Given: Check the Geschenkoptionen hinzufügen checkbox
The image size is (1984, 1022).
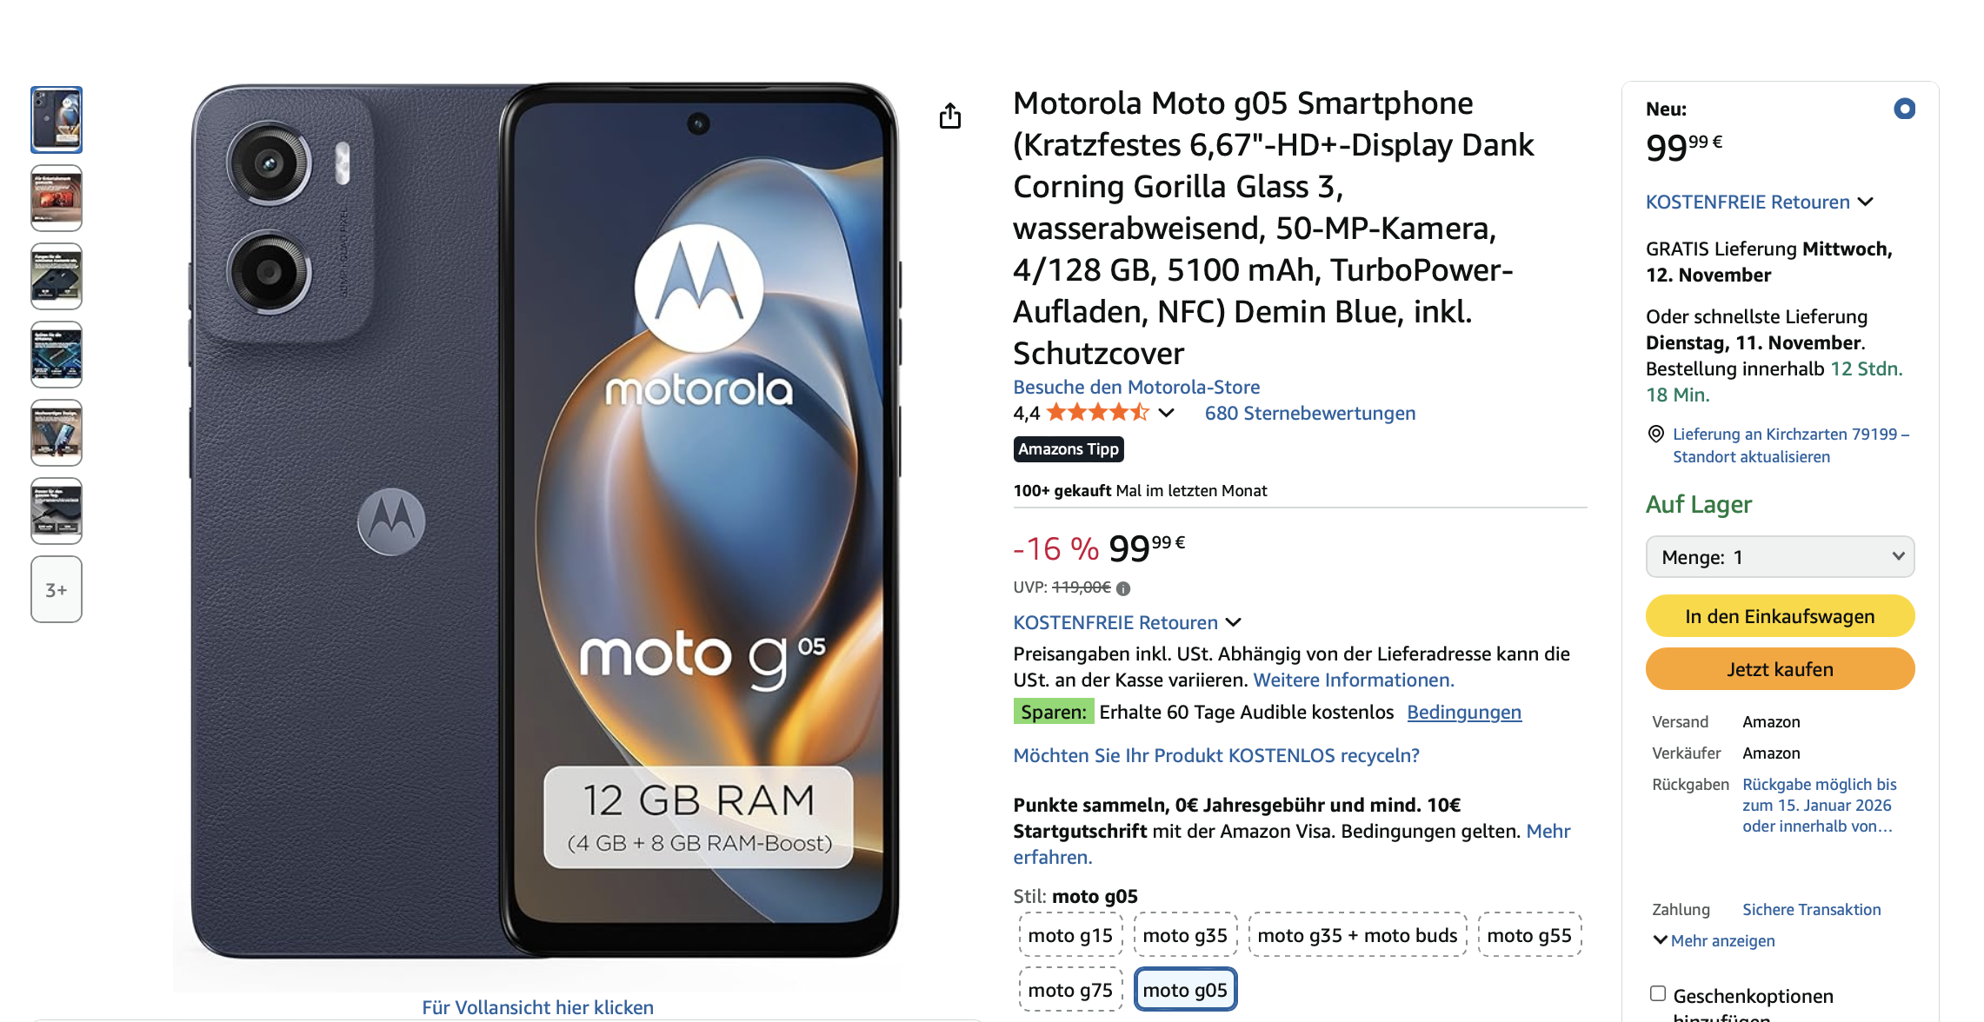Looking at the screenshot, I should [1658, 993].
